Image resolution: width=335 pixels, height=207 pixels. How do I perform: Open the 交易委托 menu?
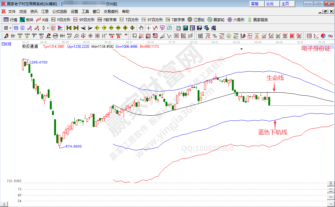111,11
